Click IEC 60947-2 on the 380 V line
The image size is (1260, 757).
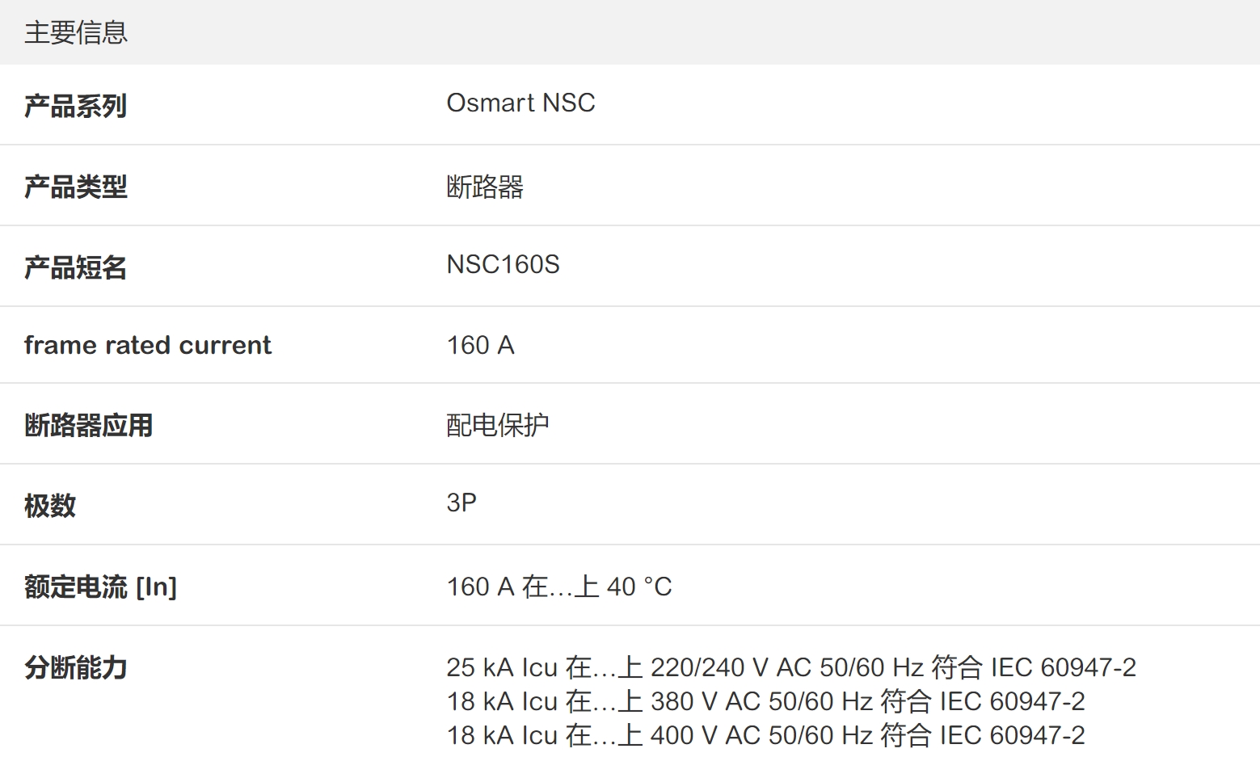1012,701
